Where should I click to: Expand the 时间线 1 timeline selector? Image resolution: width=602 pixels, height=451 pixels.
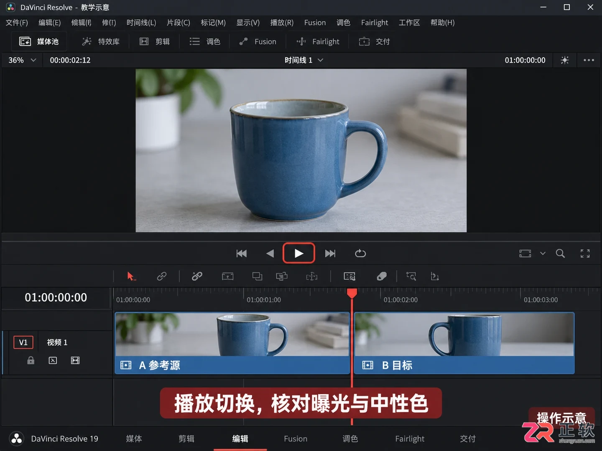coord(304,60)
